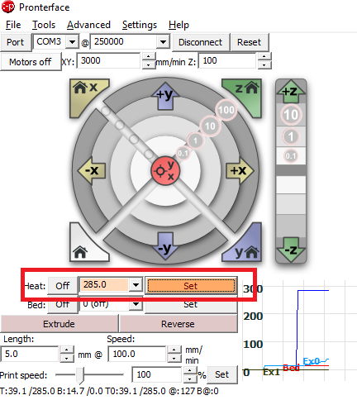Viewport: 357px width, 419px height.
Task: Select the 0.1 mm Z step circle
Action: 291,156
